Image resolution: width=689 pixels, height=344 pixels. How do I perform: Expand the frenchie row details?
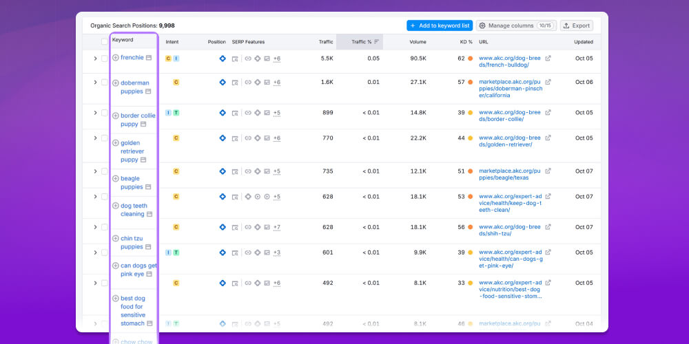coord(95,58)
